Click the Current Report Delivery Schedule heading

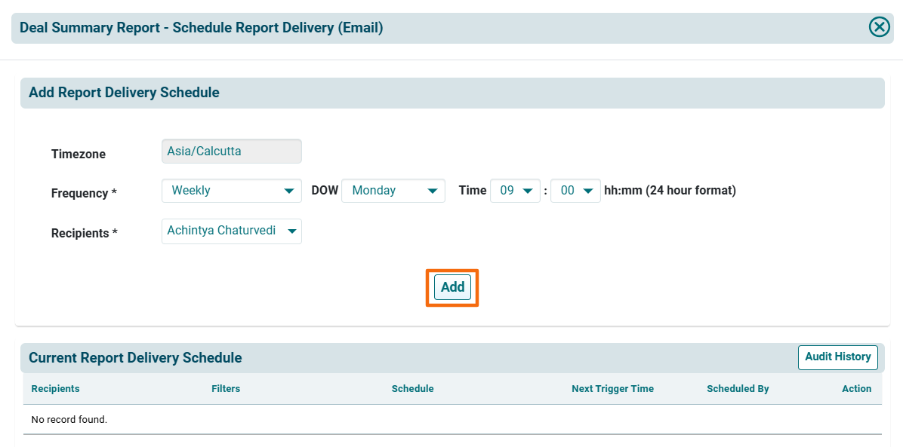tap(135, 358)
